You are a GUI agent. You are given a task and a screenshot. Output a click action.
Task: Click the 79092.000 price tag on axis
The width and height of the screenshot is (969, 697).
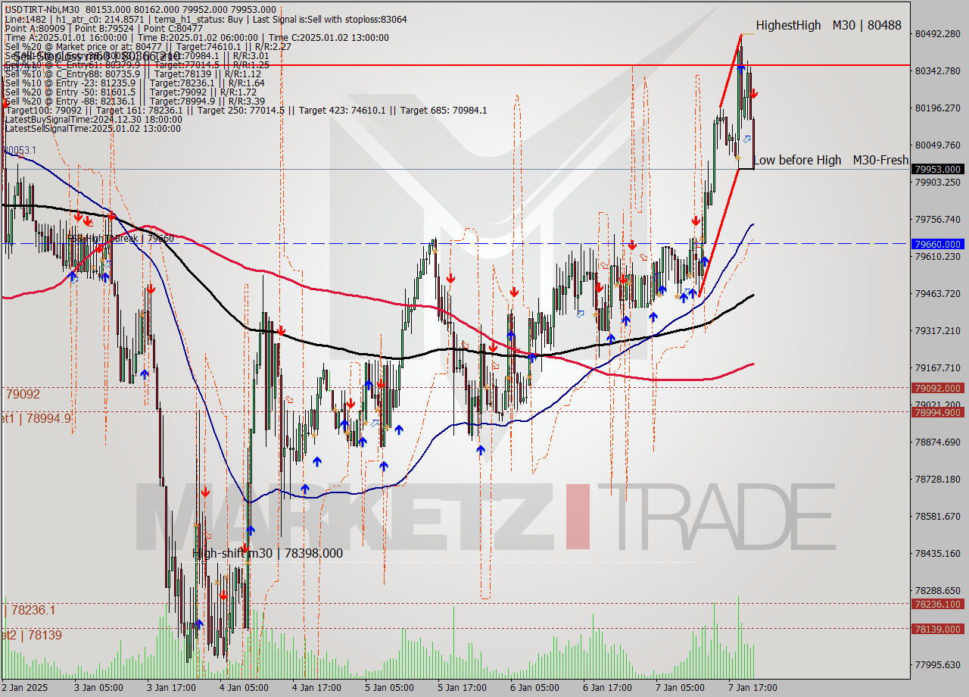pyautogui.click(x=938, y=388)
